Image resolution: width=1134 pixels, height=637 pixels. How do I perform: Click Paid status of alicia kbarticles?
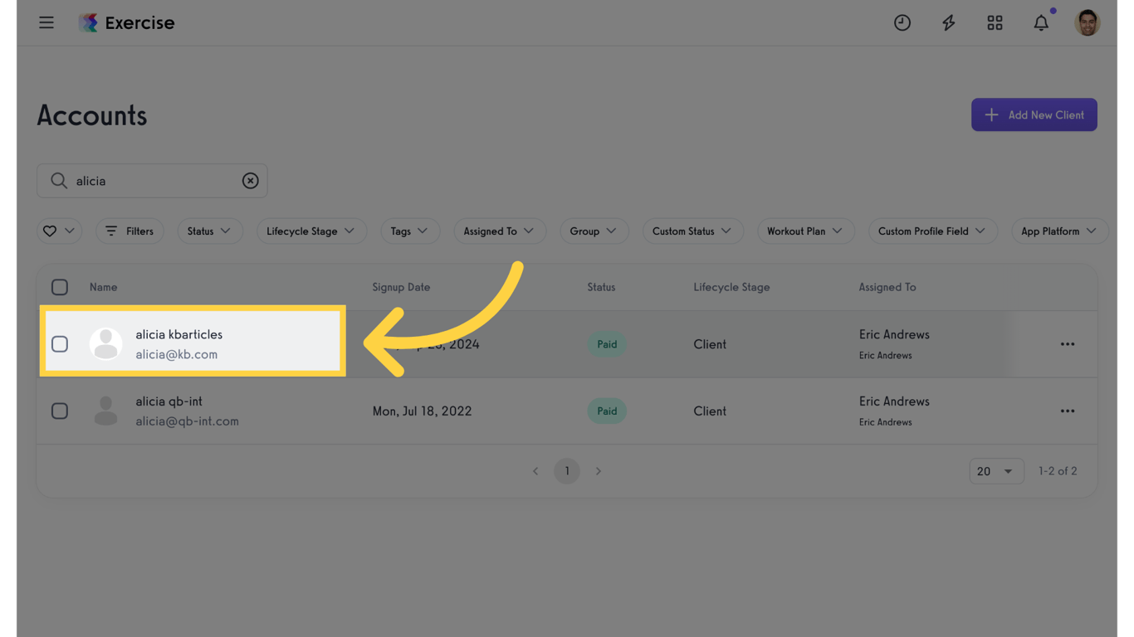coord(607,344)
